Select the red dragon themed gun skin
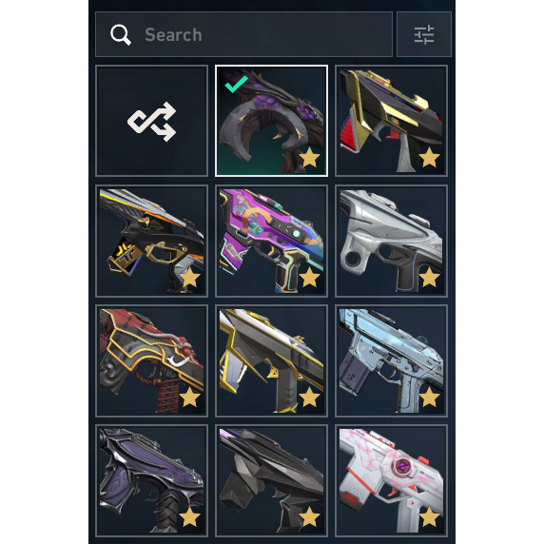544x544 pixels. (151, 360)
